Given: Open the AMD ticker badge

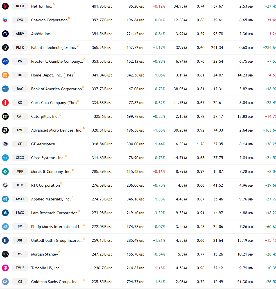Looking at the screenshot, I should click(20, 130).
